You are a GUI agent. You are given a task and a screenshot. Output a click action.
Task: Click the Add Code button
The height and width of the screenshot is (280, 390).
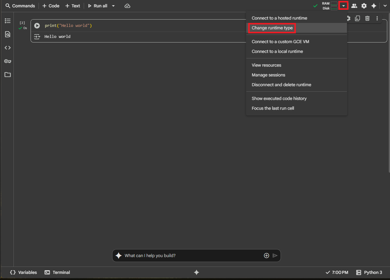(51, 6)
